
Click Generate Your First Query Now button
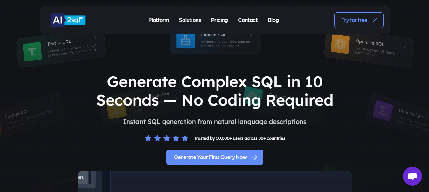pos(215,157)
